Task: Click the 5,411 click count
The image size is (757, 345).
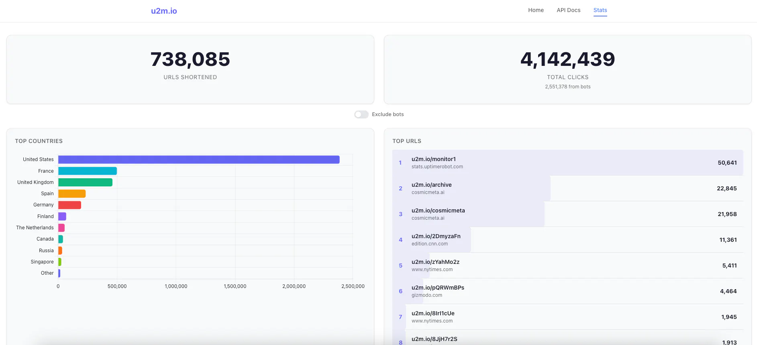Action: [729, 265]
